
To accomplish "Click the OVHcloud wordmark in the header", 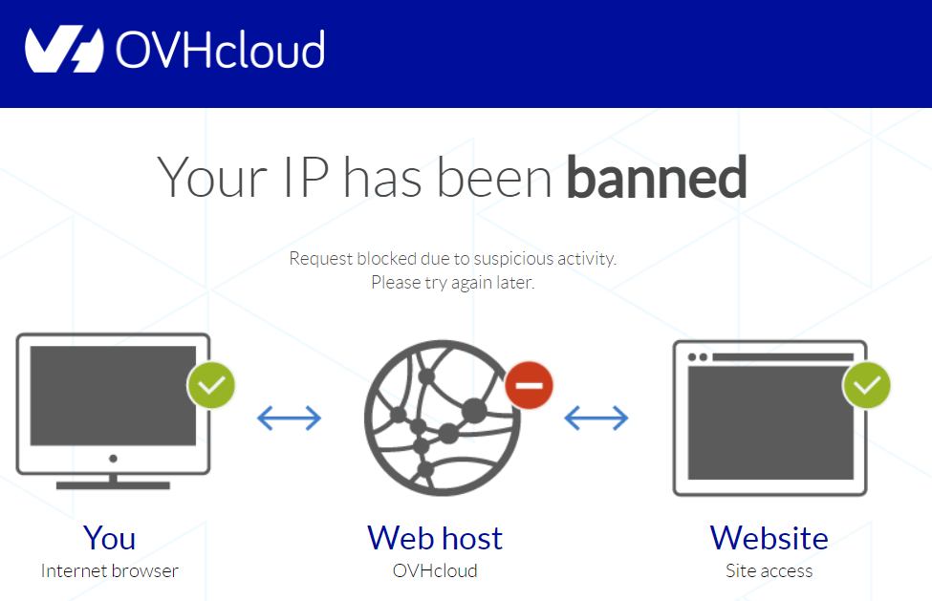I will pos(221,50).
